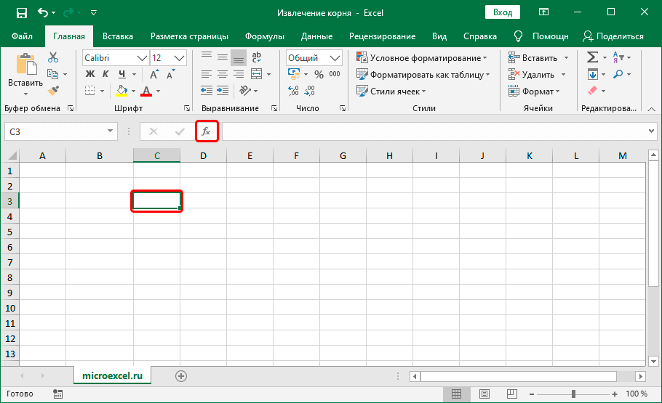Click the percent style icon
Viewport: 662px width, 403px height.
[x=319, y=74]
